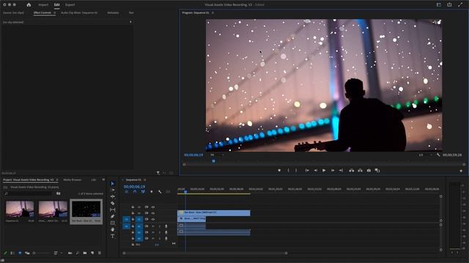
Task: Select the Pen tool
Action: point(112,216)
